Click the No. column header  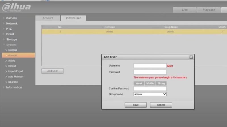pos(60,27)
